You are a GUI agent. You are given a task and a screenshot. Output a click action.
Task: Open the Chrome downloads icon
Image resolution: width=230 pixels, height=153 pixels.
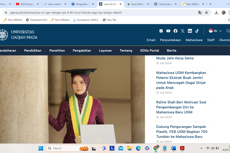216,13
